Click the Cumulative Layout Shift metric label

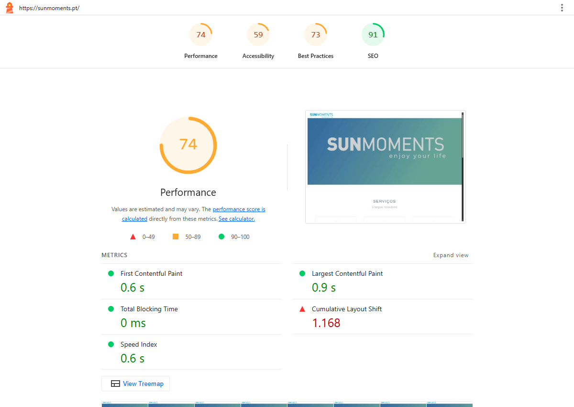click(347, 309)
